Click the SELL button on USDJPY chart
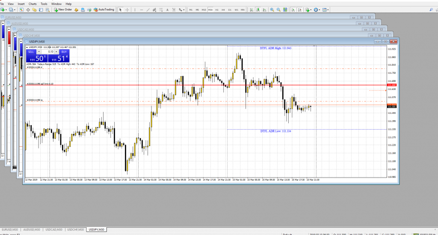438x235 pixels. click(31, 52)
